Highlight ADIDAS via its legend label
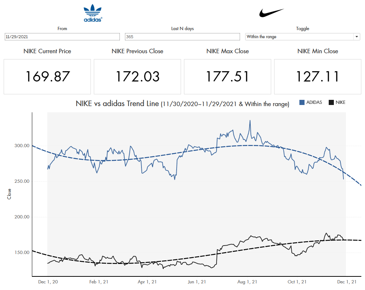The height and width of the screenshot is (290, 365). 314,102
